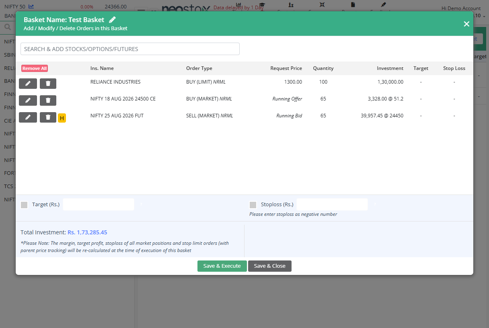Click Hi Demo Account in background header

461,8
